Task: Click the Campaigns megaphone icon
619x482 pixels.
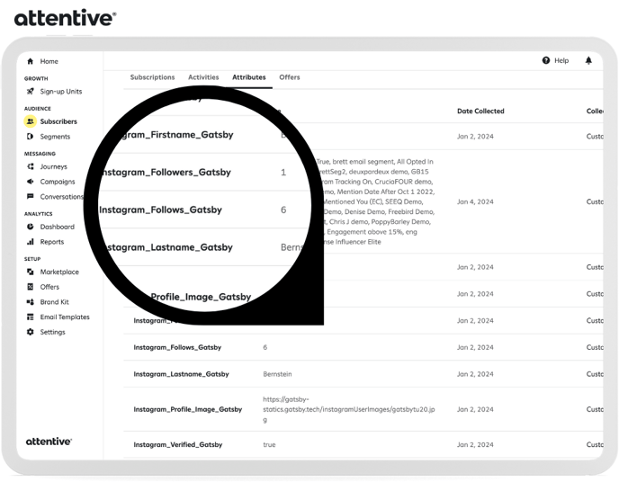Action: (x=30, y=182)
